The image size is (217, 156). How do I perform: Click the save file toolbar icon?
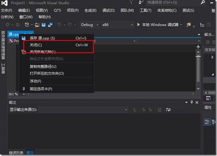pos(44,25)
